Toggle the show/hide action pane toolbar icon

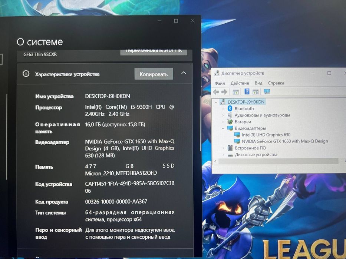point(256,92)
